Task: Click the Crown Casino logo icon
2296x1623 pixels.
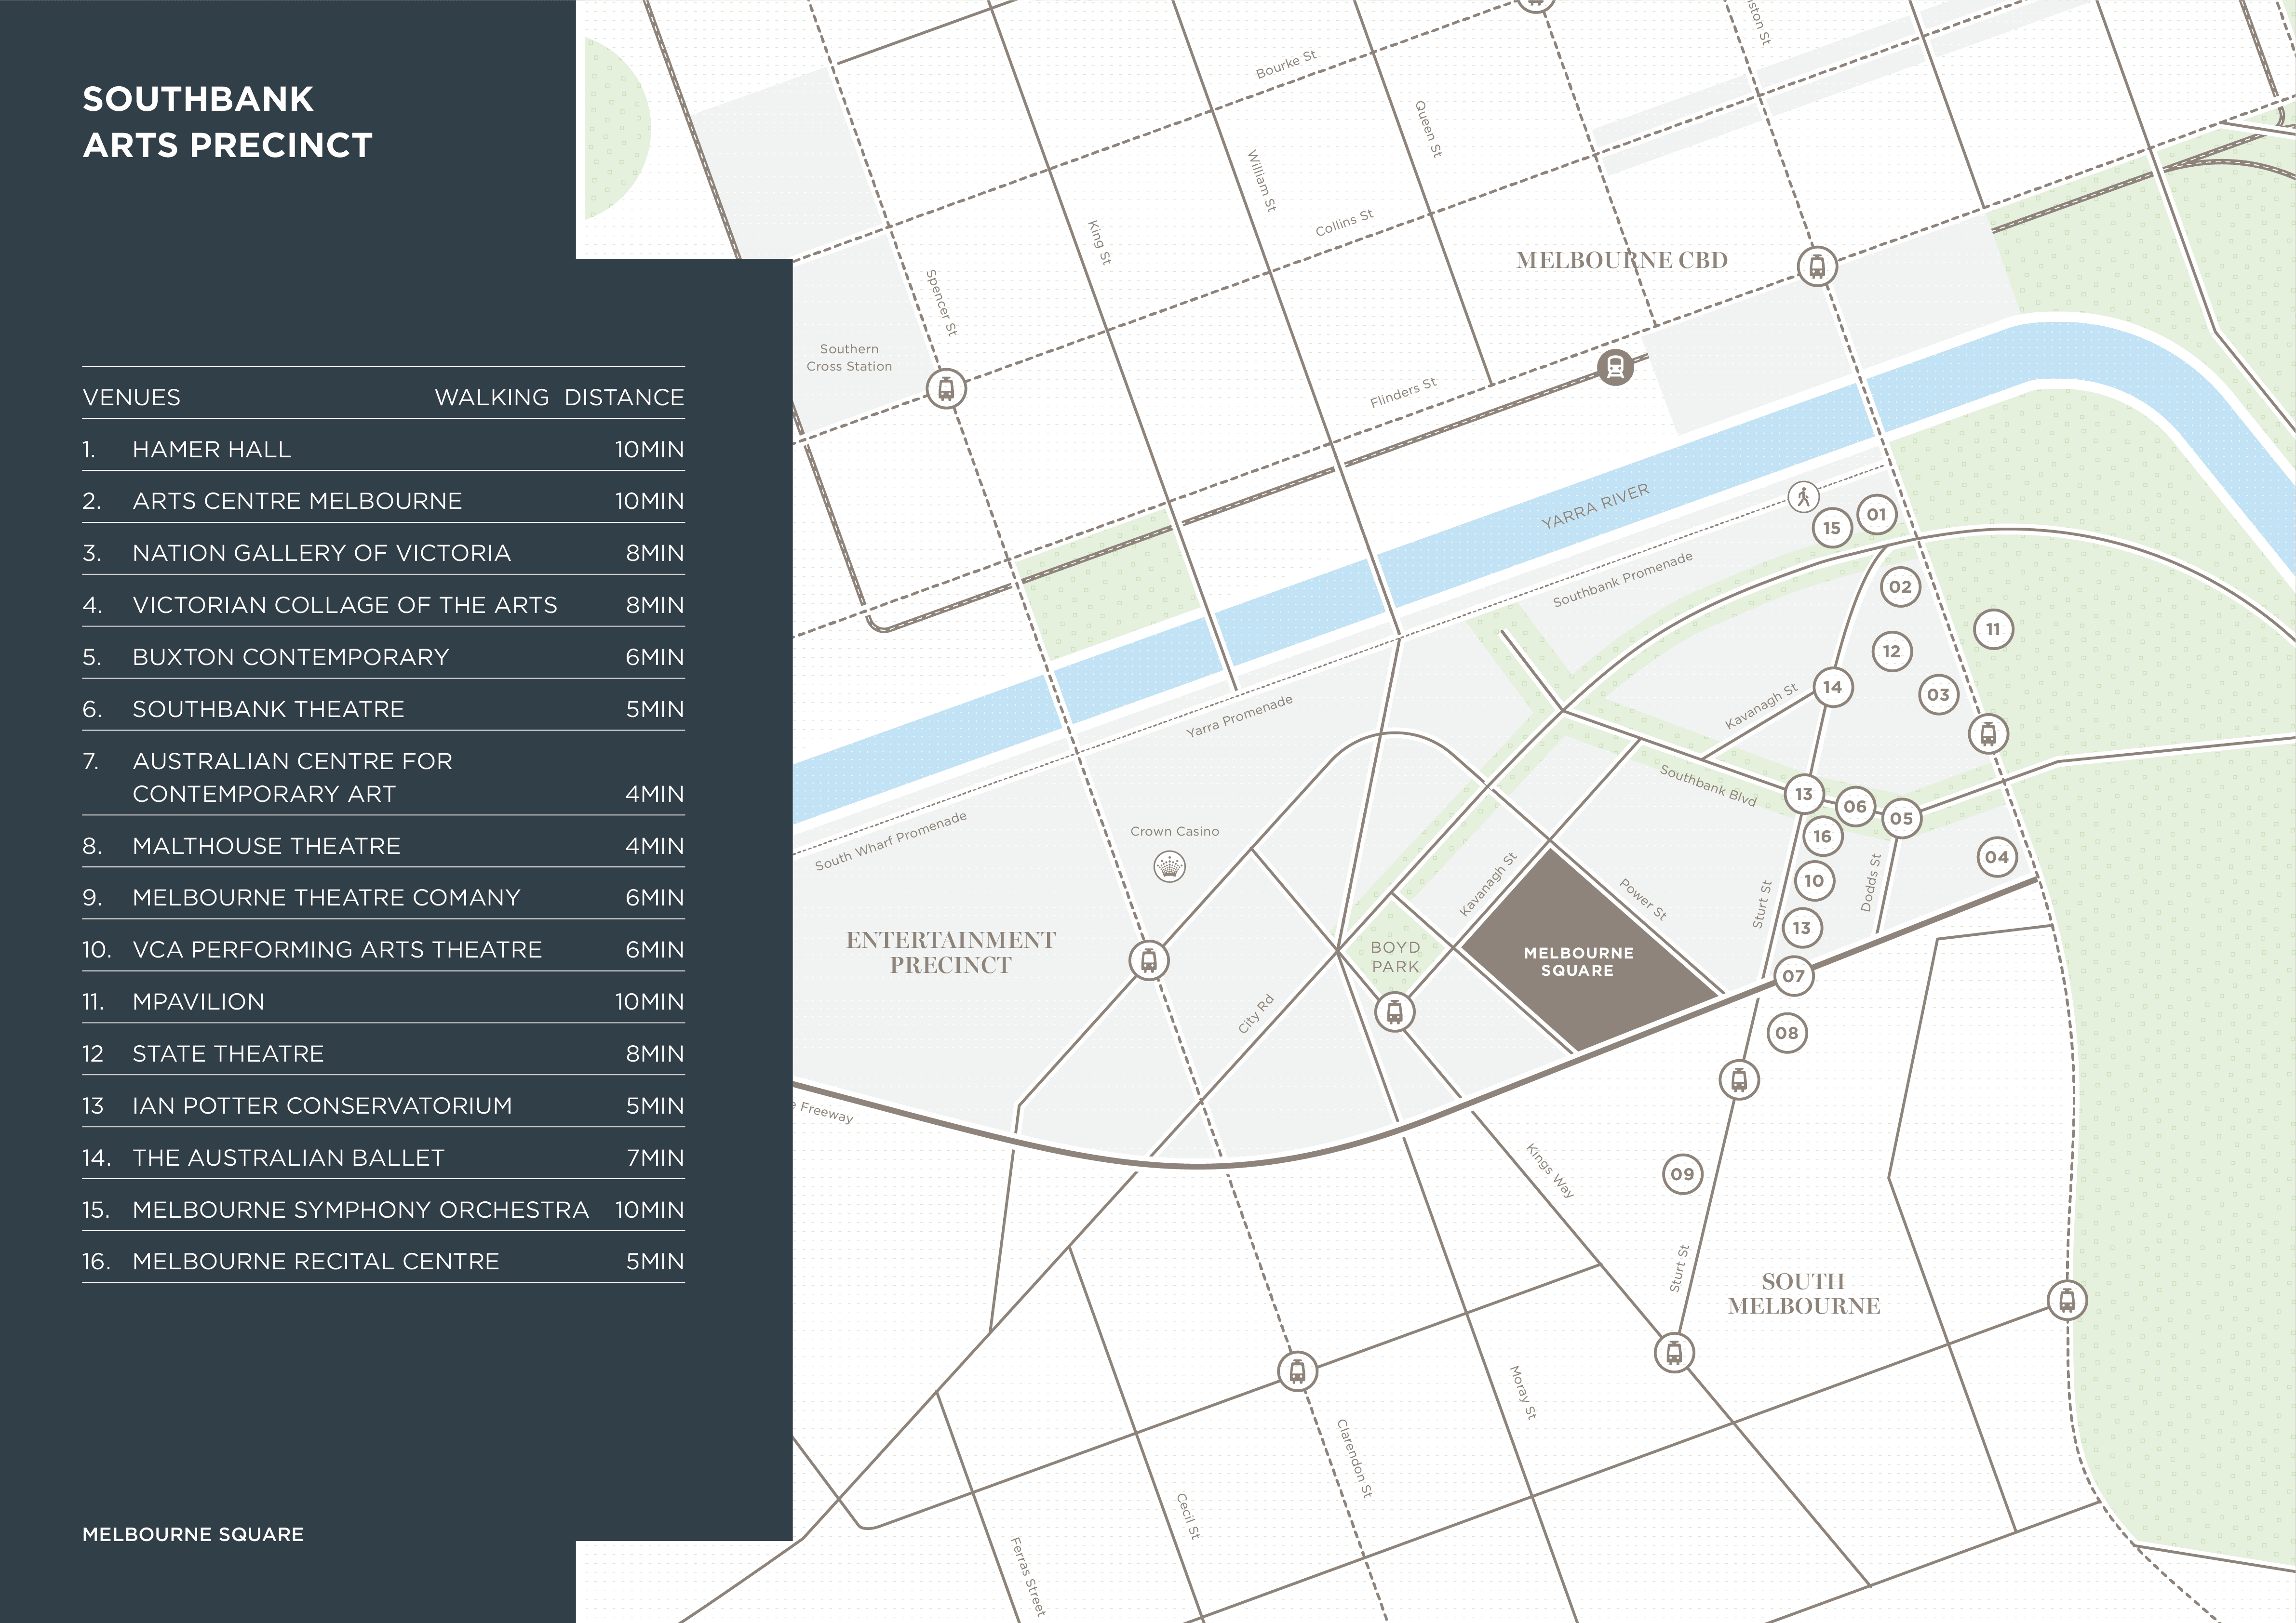Action: [1169, 866]
